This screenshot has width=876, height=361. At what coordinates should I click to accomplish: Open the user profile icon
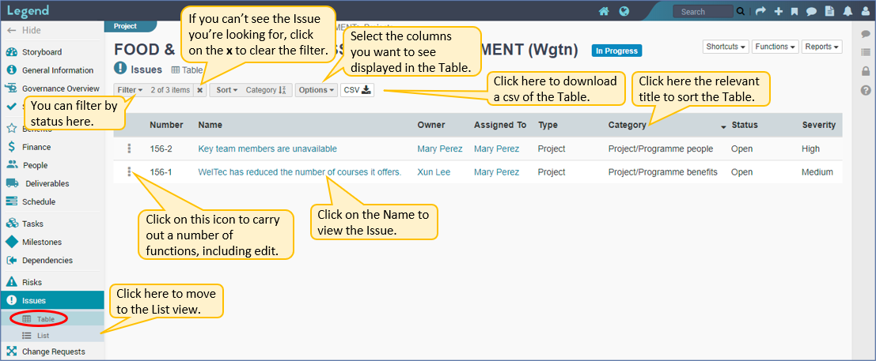866,11
